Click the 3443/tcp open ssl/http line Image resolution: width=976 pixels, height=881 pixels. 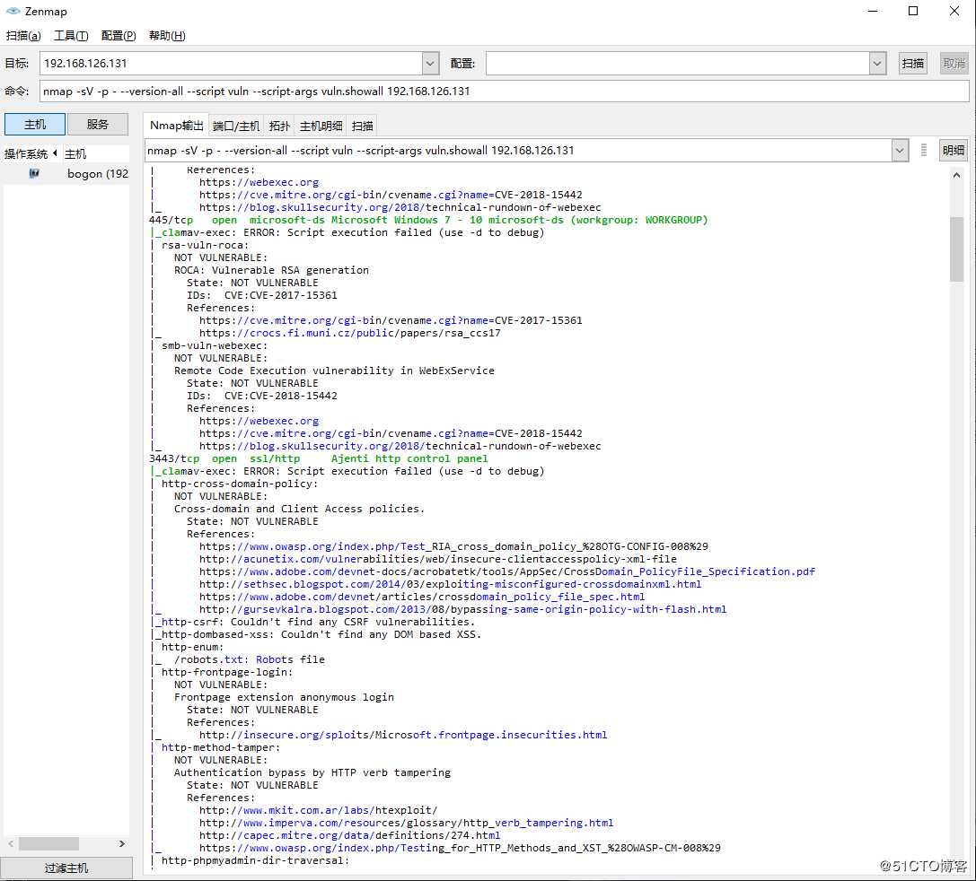click(318, 458)
